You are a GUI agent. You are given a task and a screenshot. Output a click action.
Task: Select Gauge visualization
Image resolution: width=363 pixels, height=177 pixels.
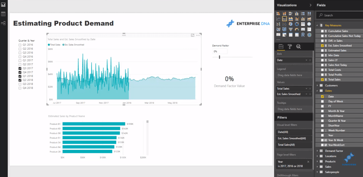click(x=297, y=29)
